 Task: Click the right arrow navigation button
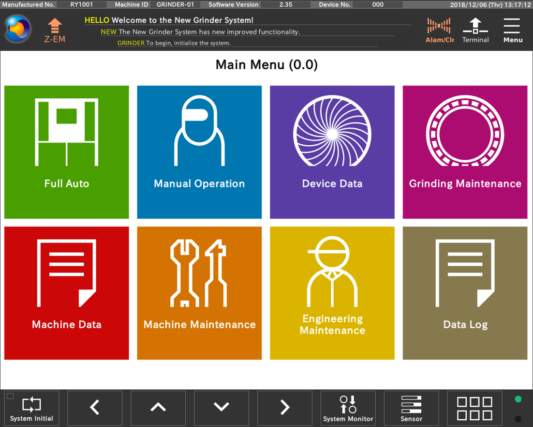285,408
